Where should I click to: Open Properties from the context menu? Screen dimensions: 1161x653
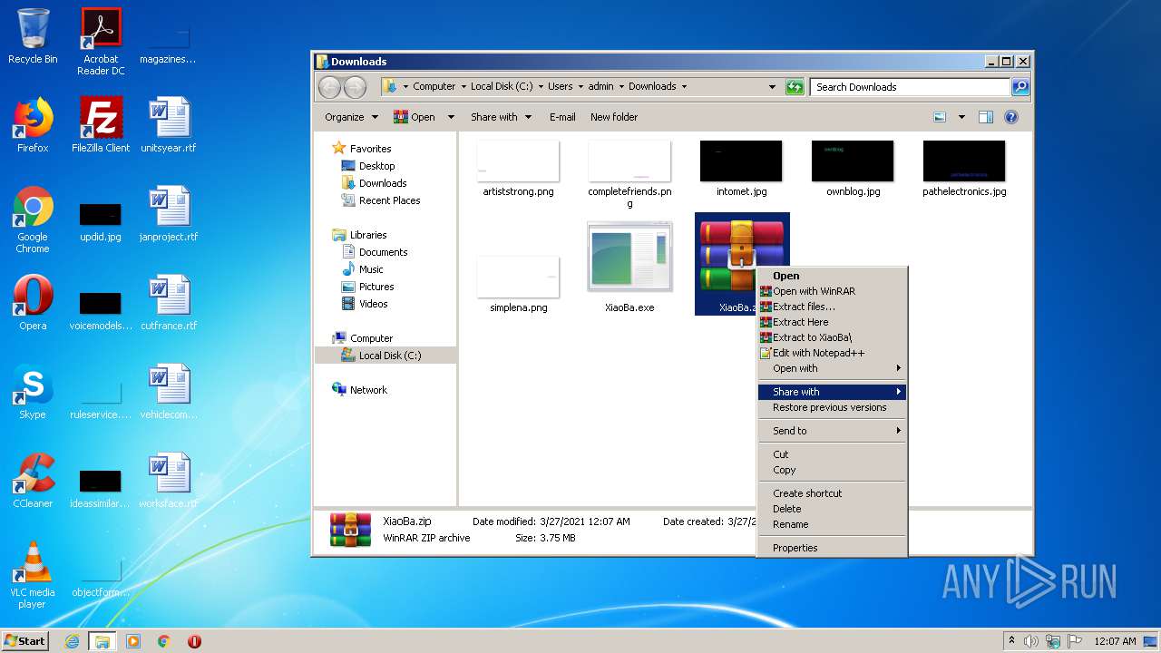click(x=832, y=548)
